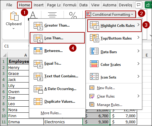The image size is (152, 126).
Task: Click the Data Bars icon
Action: 94,51
